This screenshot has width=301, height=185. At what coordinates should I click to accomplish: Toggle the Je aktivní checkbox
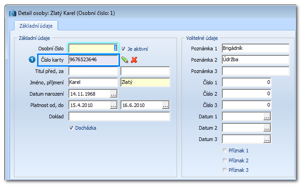(123, 49)
